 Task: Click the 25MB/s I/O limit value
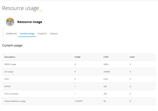[x=107, y=72]
